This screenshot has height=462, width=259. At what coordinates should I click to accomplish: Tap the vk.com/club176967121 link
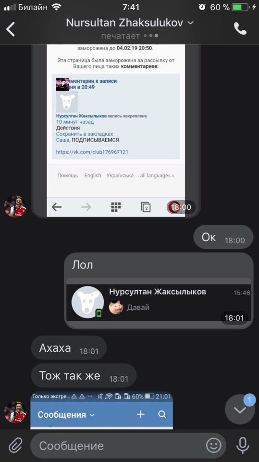(92, 152)
